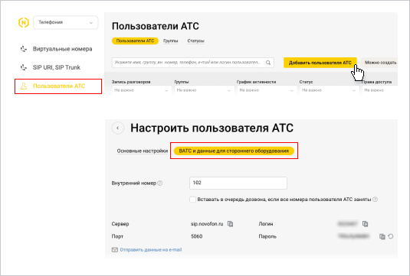Click the back arrow beside Настроить пользователя АТС
410x276 pixels.
click(118, 128)
